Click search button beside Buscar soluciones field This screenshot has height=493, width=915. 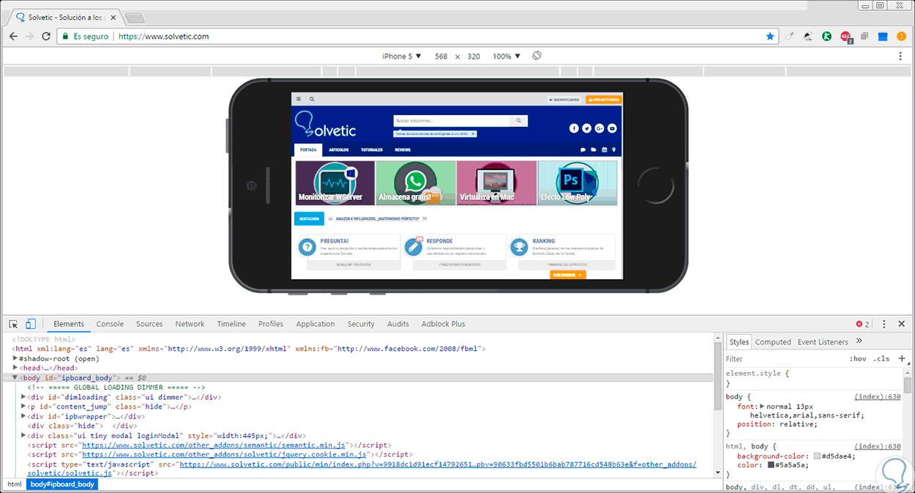(518, 121)
